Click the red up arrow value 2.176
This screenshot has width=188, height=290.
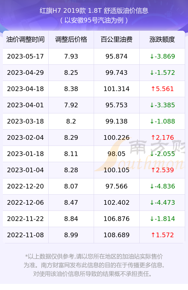click(162, 137)
